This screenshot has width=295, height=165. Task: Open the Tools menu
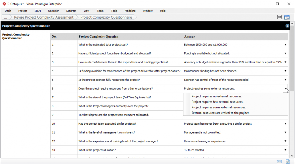(x=114, y=11)
